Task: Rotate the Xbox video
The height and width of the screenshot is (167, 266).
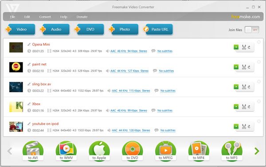Action: click(249, 106)
